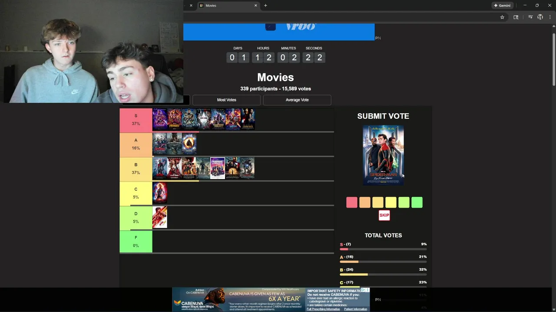Image resolution: width=556 pixels, height=312 pixels.
Task: Select Age of Ultron poster in A tier
Action: point(160,144)
